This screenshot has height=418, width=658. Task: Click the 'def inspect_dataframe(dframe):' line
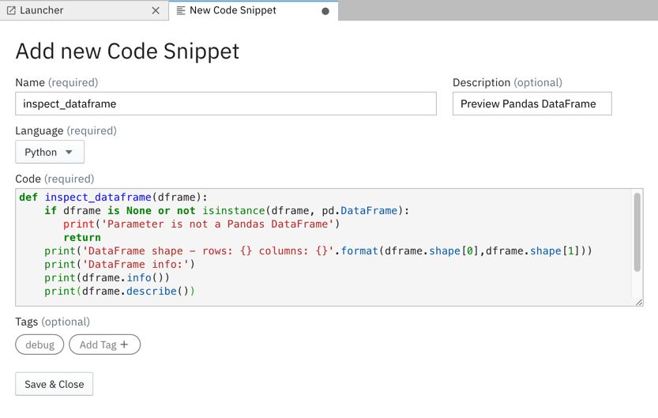pos(113,198)
